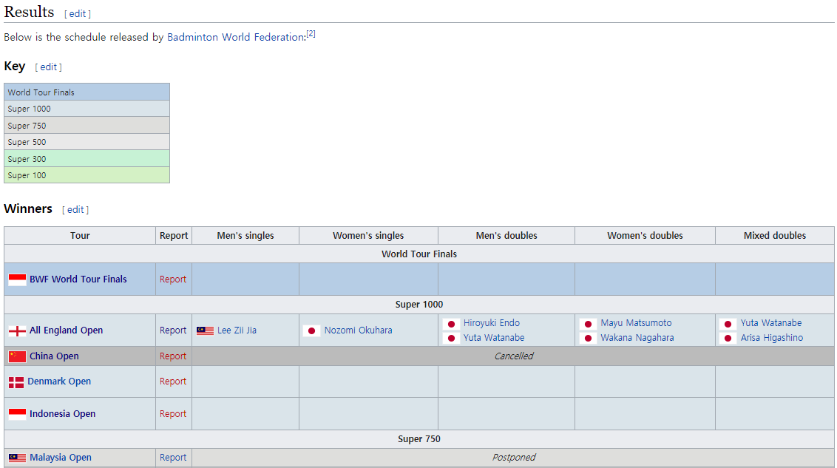This screenshot has height=468, width=837.
Task: Click the Cancelled text in China Open row
Action: (514, 356)
